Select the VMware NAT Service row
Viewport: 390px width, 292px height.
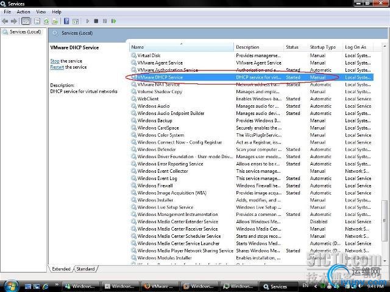click(252, 85)
